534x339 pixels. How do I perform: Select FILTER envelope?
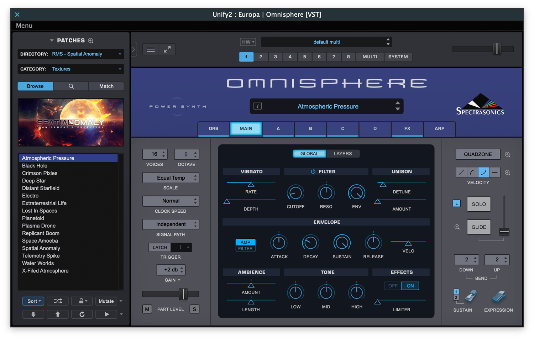pos(245,249)
